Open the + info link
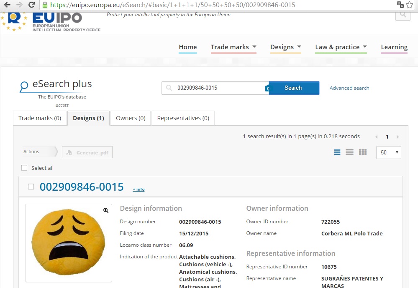Screen dimensions: 418x288 click(138, 189)
